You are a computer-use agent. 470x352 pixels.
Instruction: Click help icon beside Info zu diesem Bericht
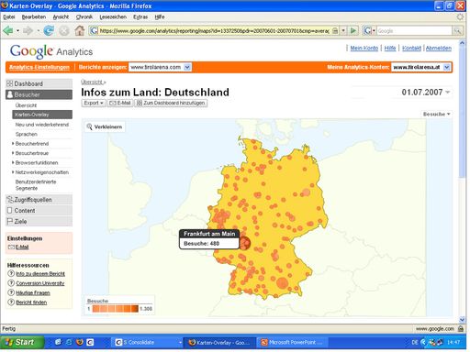click(11, 273)
